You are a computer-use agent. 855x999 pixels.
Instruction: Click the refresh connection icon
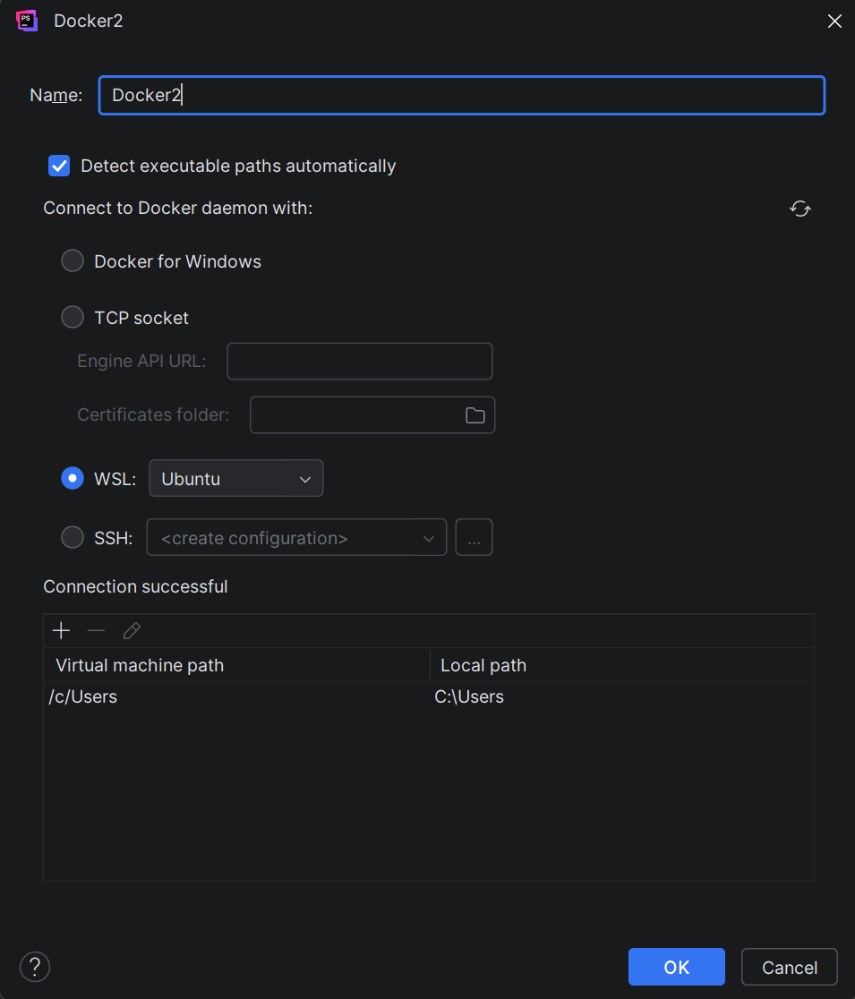pyautogui.click(x=799, y=209)
